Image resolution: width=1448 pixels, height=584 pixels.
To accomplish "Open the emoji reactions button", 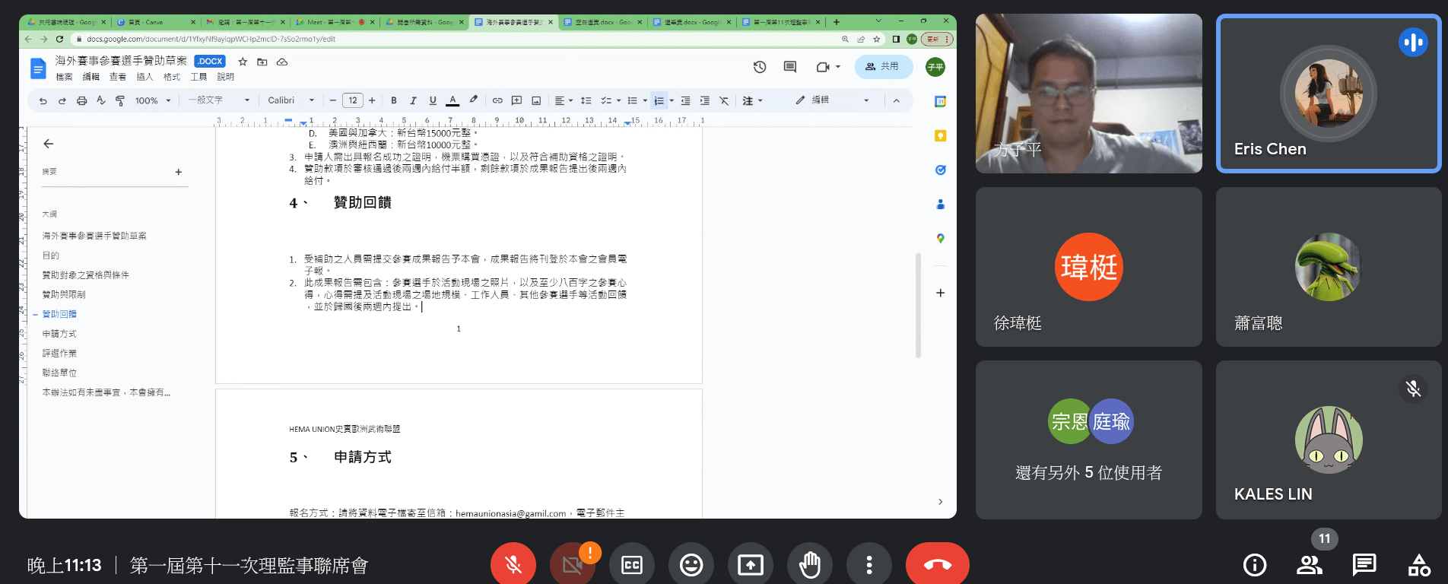I will 691,565.
